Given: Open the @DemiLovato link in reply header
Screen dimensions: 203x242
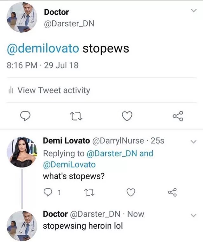Looking at the screenshot, I should [69, 165].
